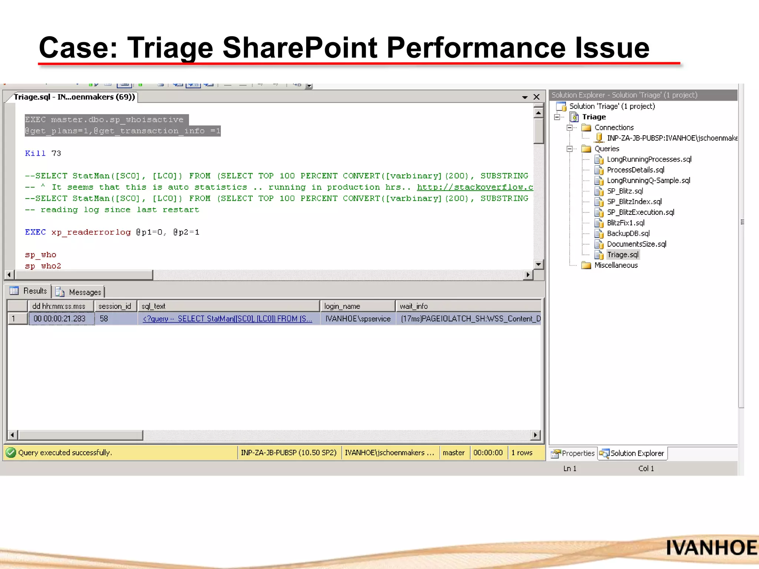
Task: Close the Triage.sql editor tab
Action: (536, 97)
